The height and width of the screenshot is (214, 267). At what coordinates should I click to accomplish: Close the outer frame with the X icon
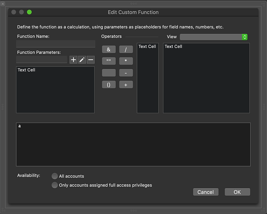pos(3,4)
